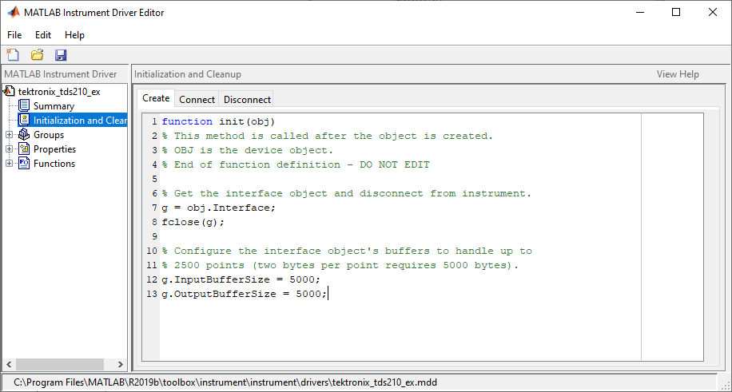Click the tree panel horizontal scrollbar right arrow
Image resolution: width=732 pixels, height=392 pixels.
121,365
